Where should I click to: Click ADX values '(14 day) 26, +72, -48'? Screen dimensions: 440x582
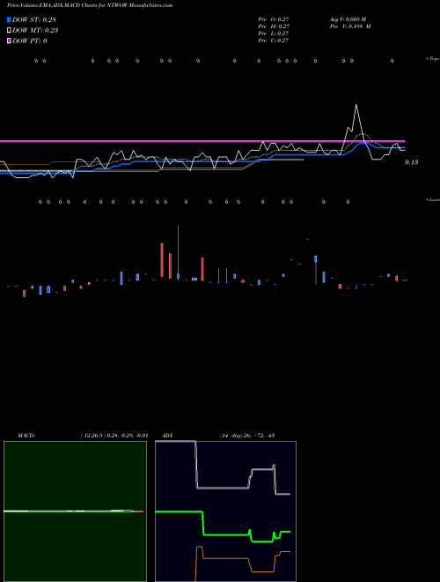[247, 436]
